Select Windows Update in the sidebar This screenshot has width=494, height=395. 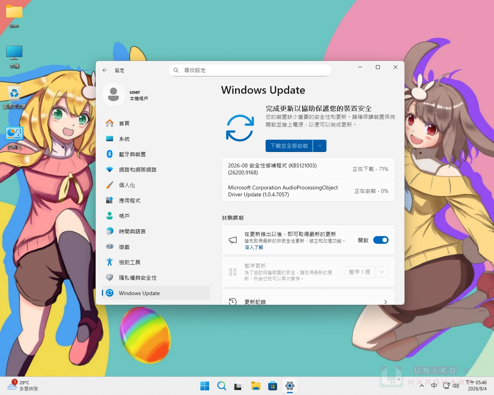[156, 293]
